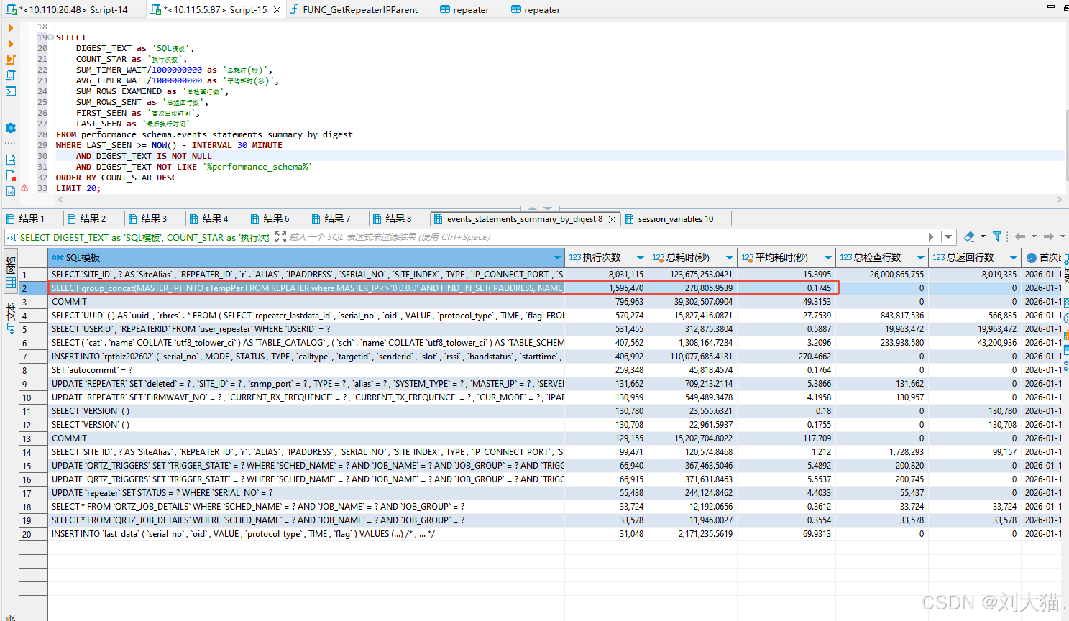Click the eraser clear filter icon
Viewport: 1069px width, 621px height.
pyautogui.click(x=970, y=236)
